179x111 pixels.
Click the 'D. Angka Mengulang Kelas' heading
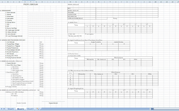pyautogui.click(x=76, y=89)
